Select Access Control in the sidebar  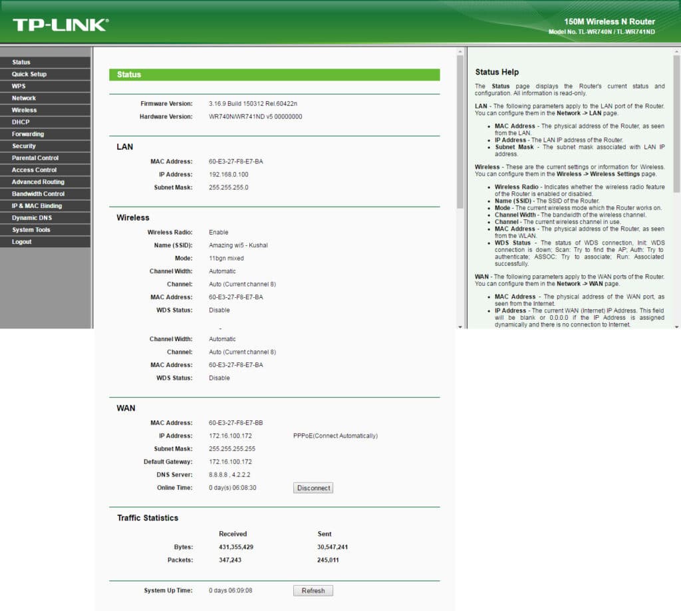click(x=45, y=170)
